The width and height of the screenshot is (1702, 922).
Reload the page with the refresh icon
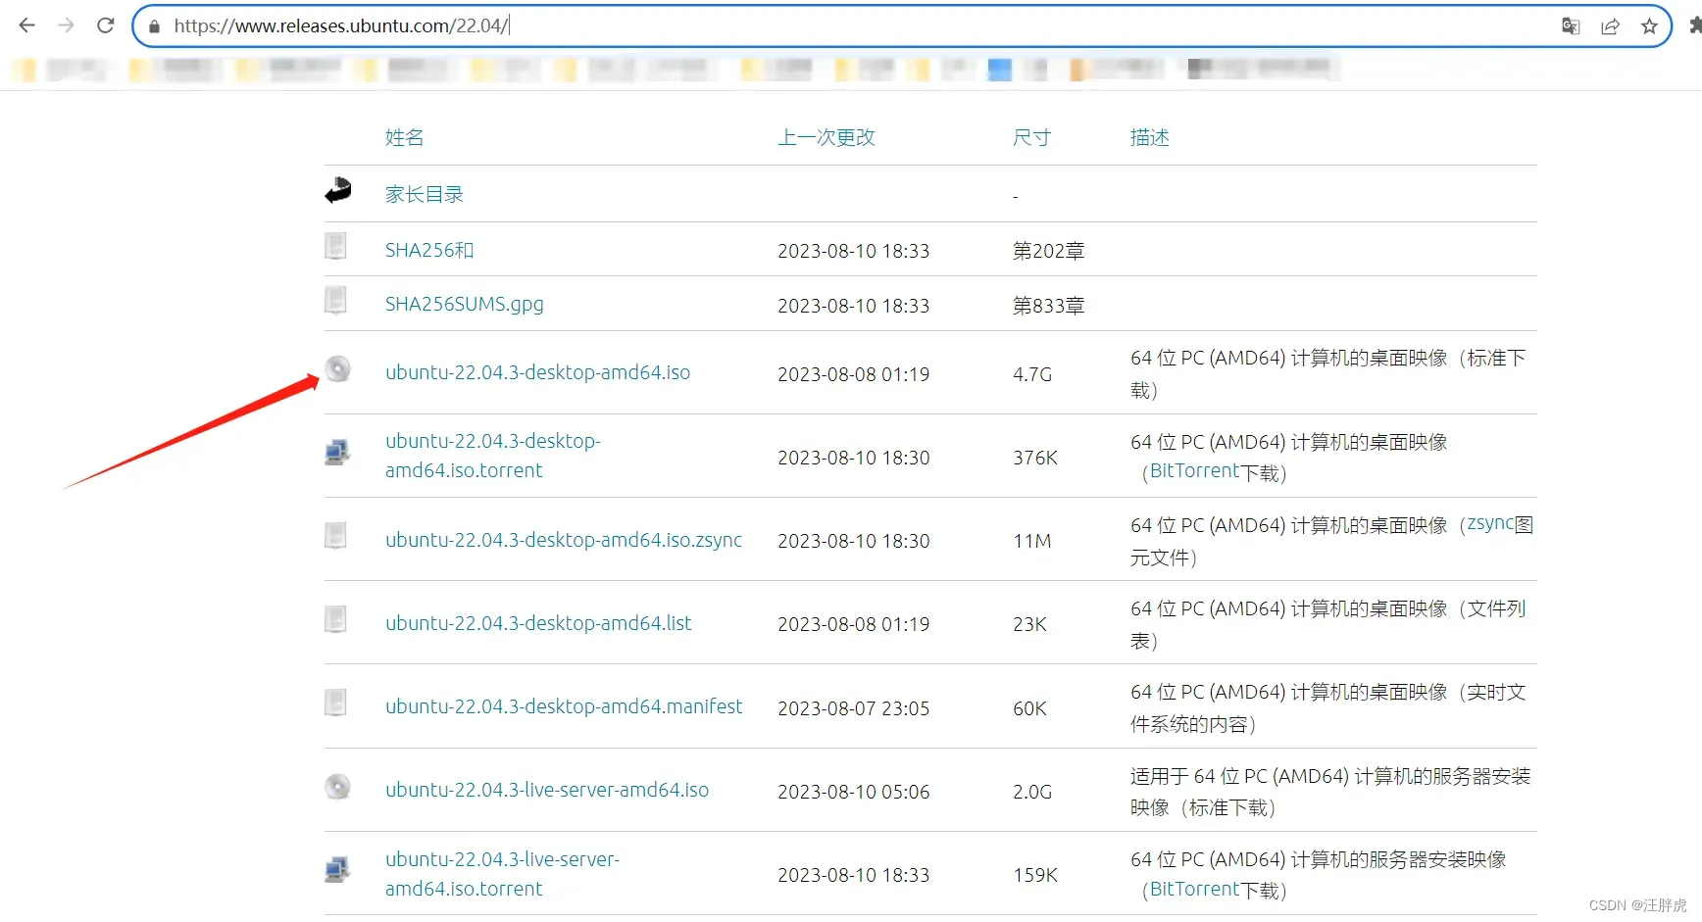coord(106,25)
